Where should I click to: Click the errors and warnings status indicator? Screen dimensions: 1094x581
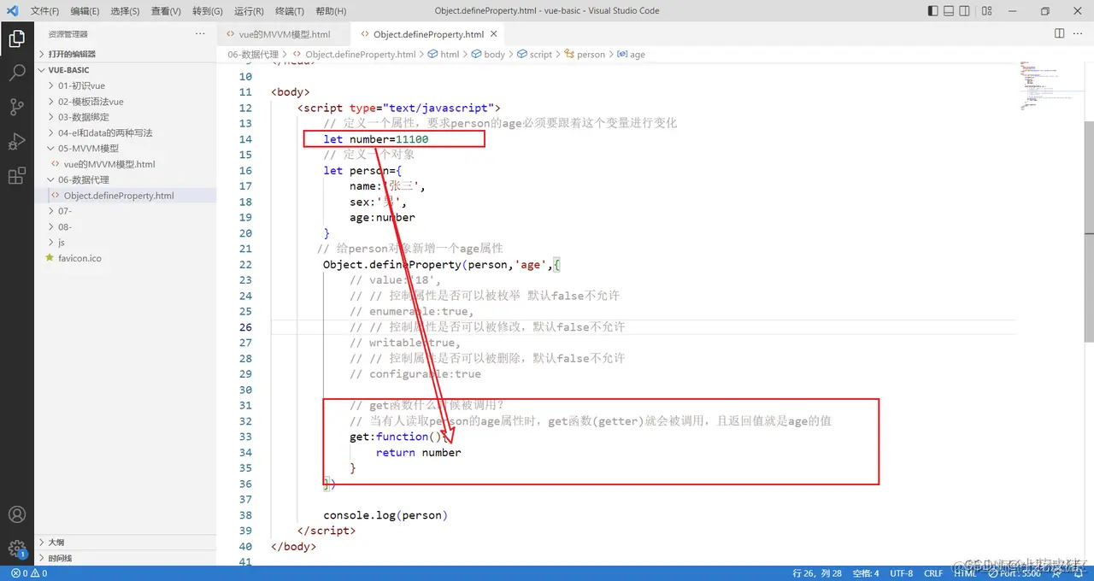click(x=29, y=573)
